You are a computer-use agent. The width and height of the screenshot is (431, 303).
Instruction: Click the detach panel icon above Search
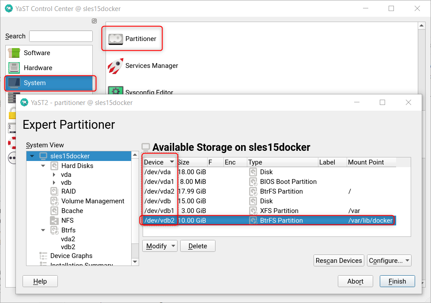[x=95, y=21]
